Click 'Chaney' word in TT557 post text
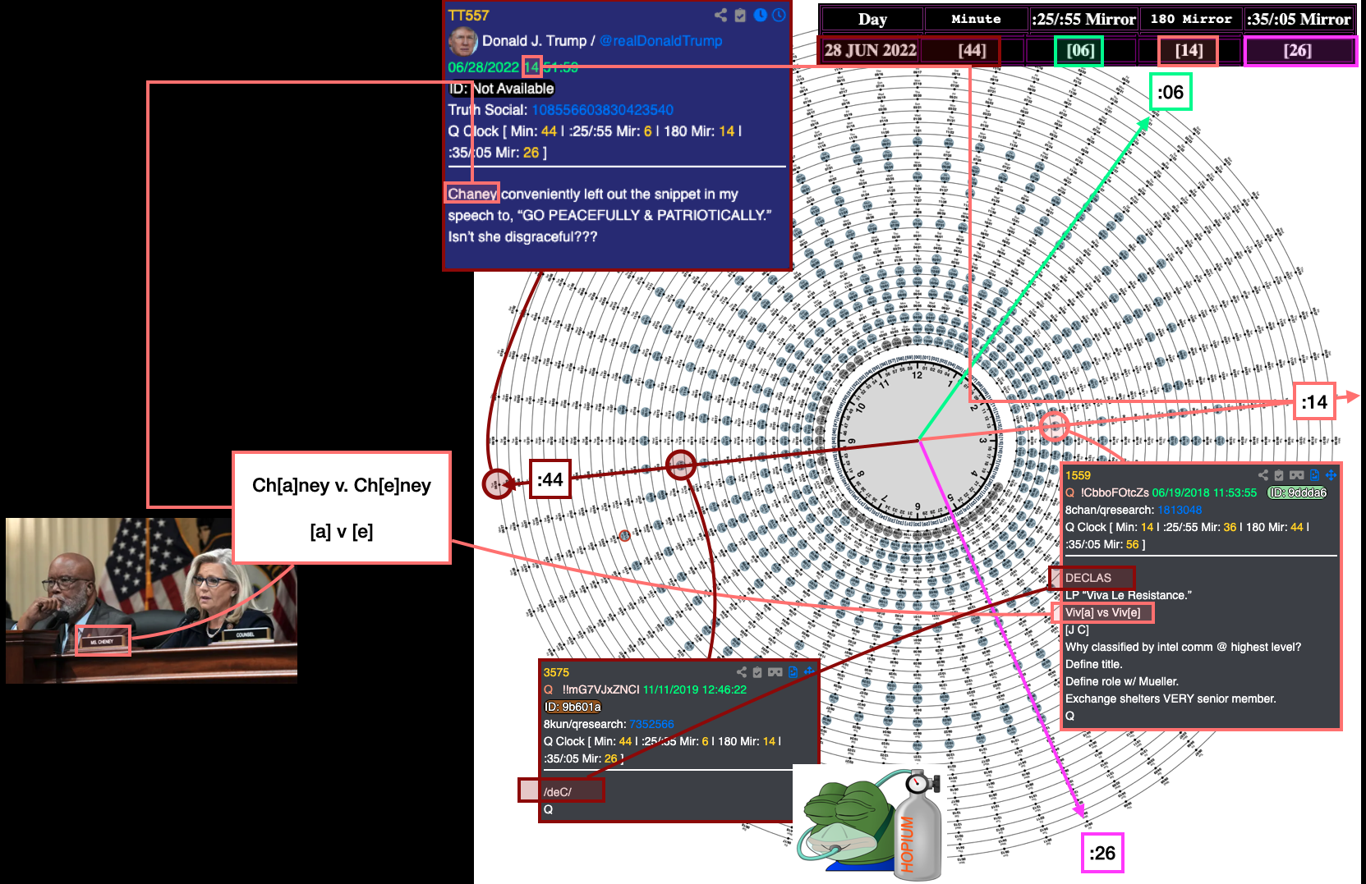1366x884 pixels. pos(472,194)
